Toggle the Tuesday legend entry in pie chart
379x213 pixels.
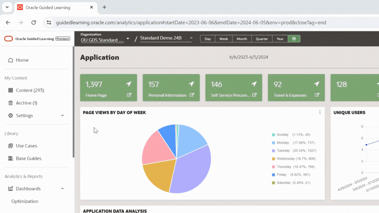point(283,151)
